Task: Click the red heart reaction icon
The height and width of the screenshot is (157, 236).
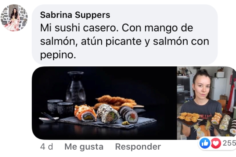Action: (216, 143)
